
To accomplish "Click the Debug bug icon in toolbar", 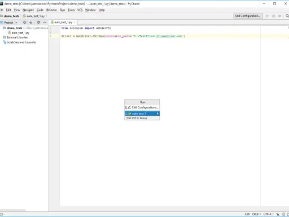I will coord(273,16).
